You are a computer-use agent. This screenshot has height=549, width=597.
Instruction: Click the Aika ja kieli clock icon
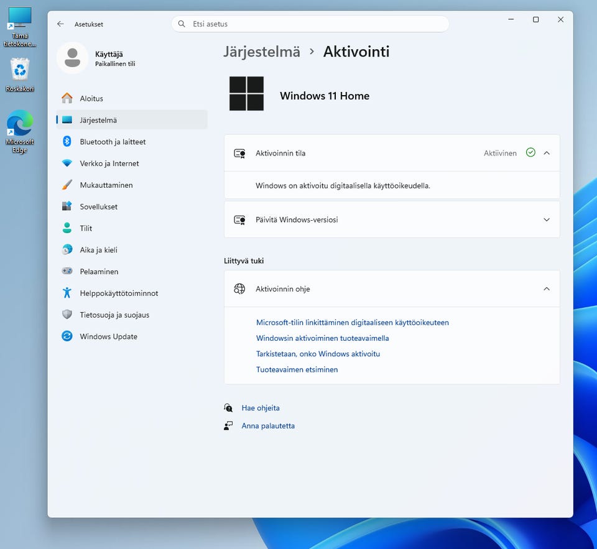pos(67,250)
